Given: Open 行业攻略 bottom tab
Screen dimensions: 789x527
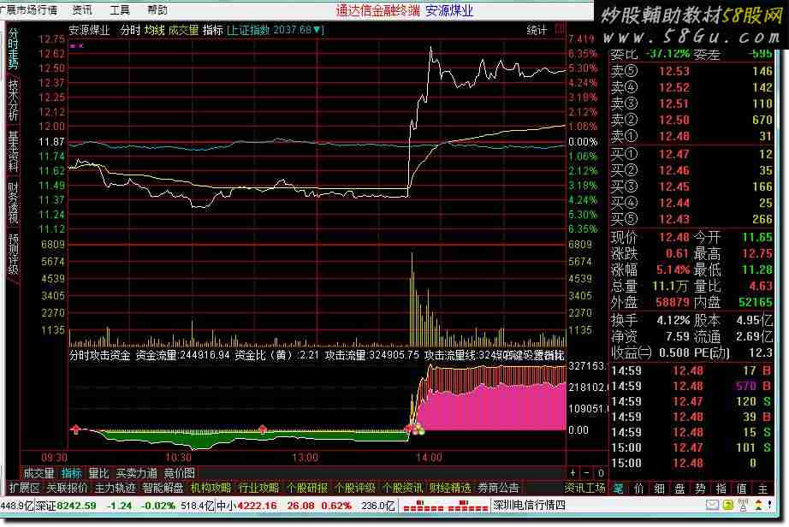Looking at the screenshot, I should coord(258,488).
